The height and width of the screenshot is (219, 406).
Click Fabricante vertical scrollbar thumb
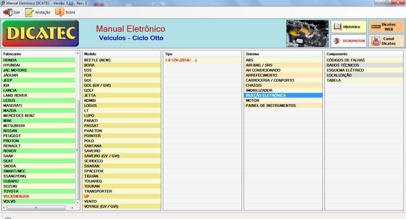click(x=77, y=150)
